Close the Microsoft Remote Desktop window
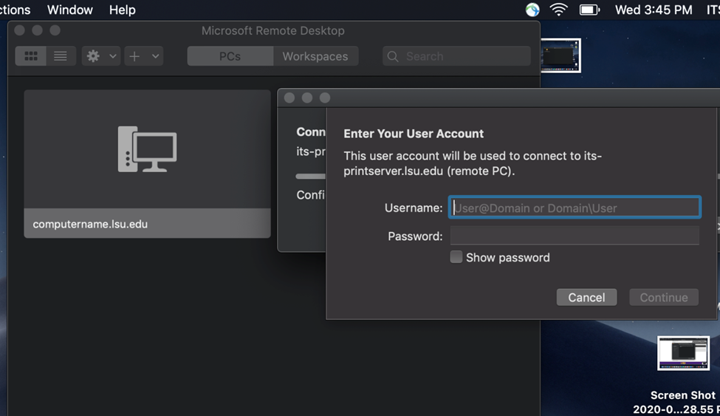720x416 pixels. pyautogui.click(x=19, y=30)
